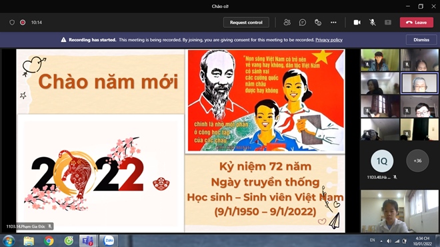Open the taskbar clock showing 4:34 CH
This screenshot has width=440, height=247.
tap(422, 241)
